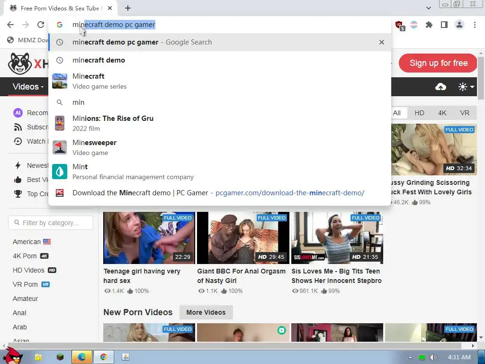485x364 pixels.
Task: Open a new browser tab
Action: (128, 9)
